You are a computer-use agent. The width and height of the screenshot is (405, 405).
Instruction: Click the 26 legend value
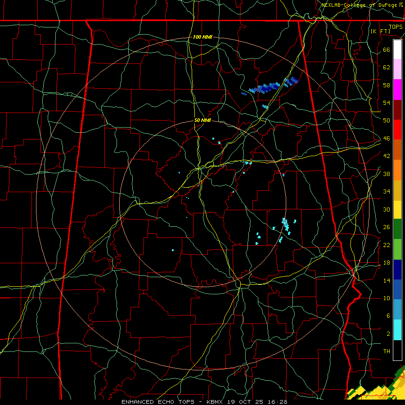pos(387,227)
